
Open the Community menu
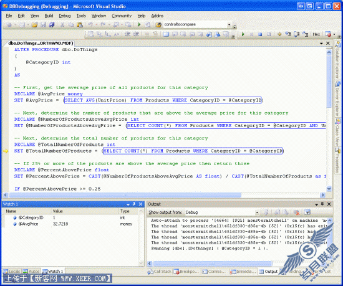click(x=122, y=16)
